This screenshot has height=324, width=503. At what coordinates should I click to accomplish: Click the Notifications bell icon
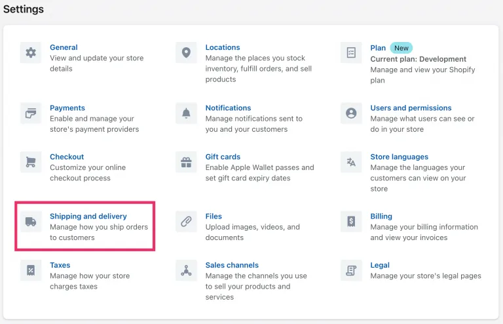pos(186,113)
